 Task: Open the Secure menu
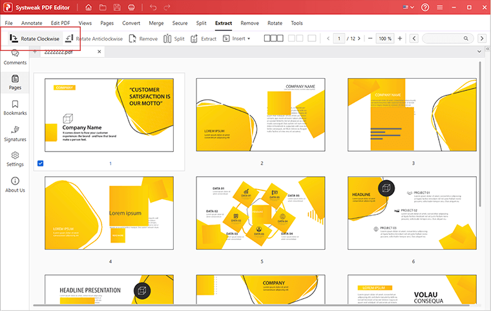click(180, 23)
